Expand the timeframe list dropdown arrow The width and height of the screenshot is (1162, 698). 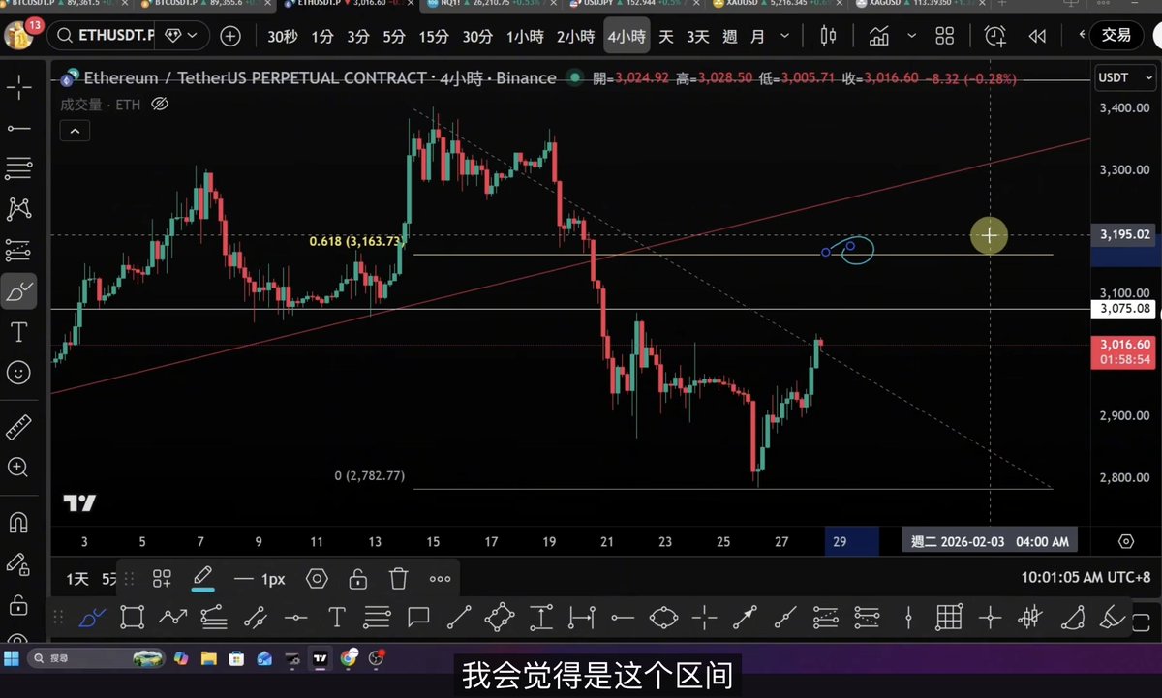(784, 37)
